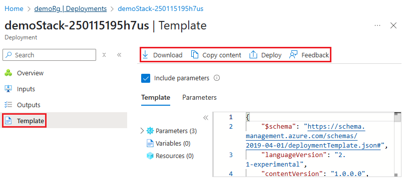
Task: Open the demoRg | Deployments breadcrumb
Action: [x=71, y=8]
